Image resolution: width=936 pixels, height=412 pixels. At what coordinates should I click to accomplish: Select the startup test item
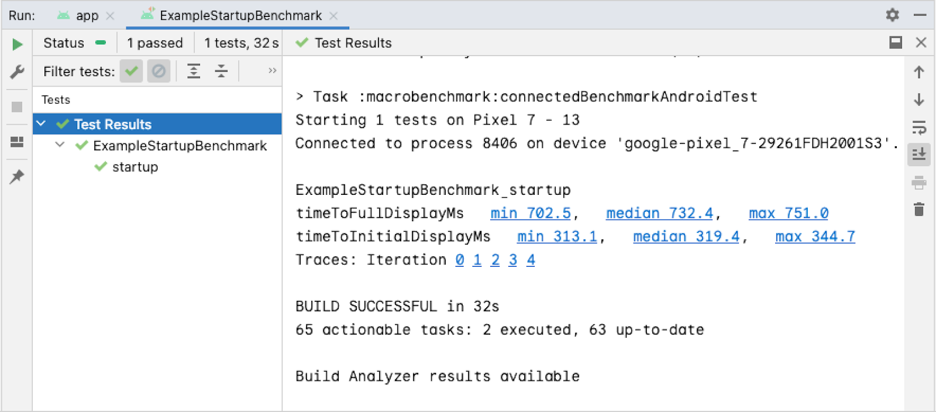click(x=135, y=167)
